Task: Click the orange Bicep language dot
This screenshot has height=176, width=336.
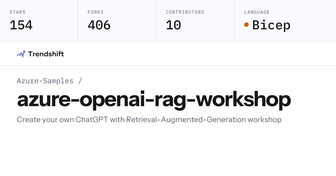Action: pos(246,25)
